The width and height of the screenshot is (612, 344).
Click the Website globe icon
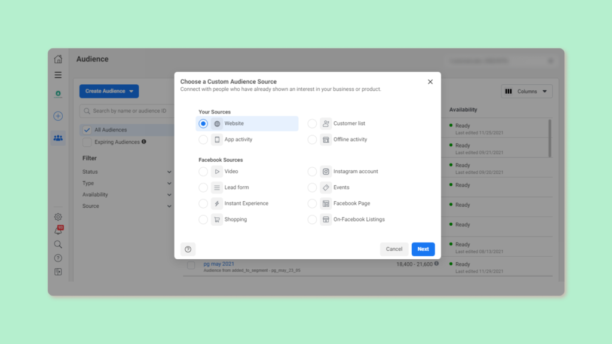pyautogui.click(x=217, y=124)
